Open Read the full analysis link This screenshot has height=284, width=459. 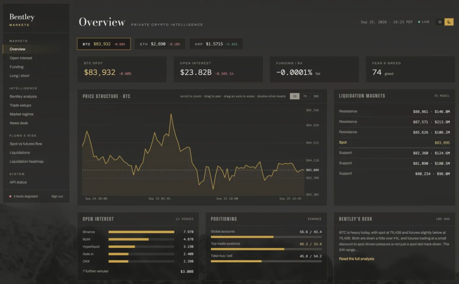pos(356,259)
